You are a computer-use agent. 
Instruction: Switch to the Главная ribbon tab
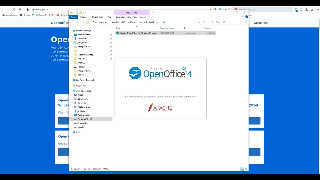(84, 17)
